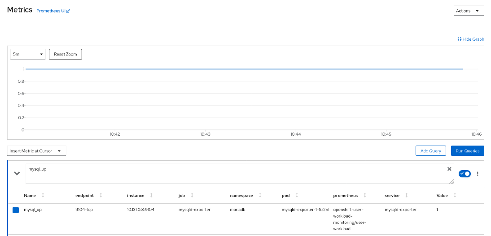Open the query kebab options menu
Viewport: 491px width, 236px height.
pos(478,174)
